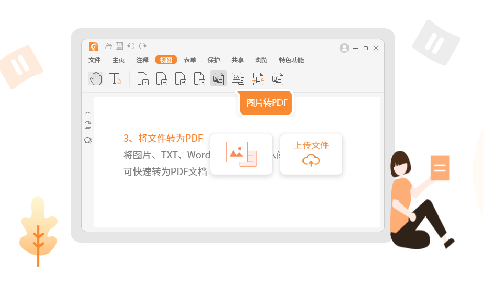The height and width of the screenshot is (286, 483).
Task: Redo the last action
Action: (142, 46)
